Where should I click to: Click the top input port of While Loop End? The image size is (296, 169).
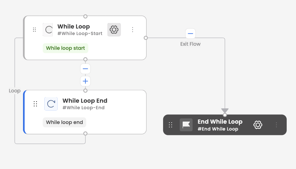(x=85, y=91)
